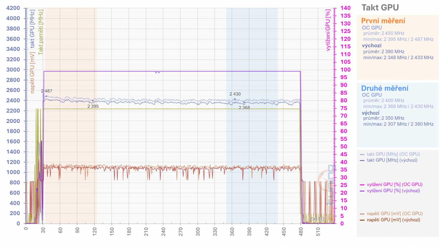Click the '480' time axis tick

click(301, 232)
